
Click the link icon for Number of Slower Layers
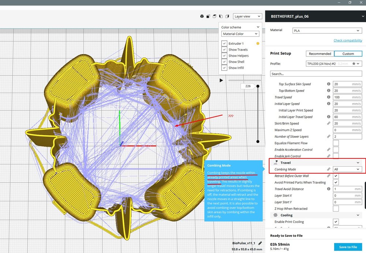coord(328,136)
